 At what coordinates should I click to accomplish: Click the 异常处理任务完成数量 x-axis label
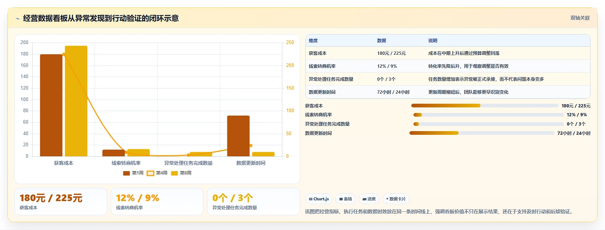(189, 163)
